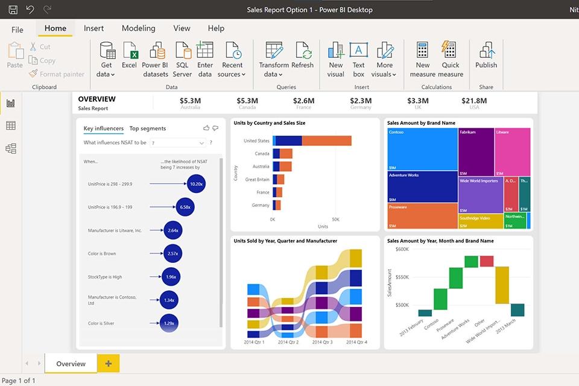Publish the report
Screen dimensions: 579x386
click(486, 57)
